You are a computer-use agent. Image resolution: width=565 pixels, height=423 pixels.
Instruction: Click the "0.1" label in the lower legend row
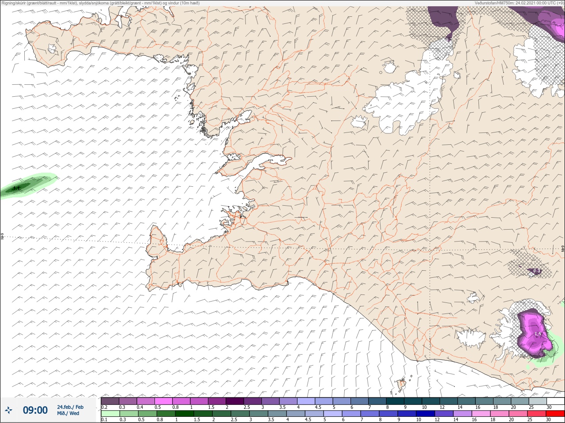(x=104, y=420)
